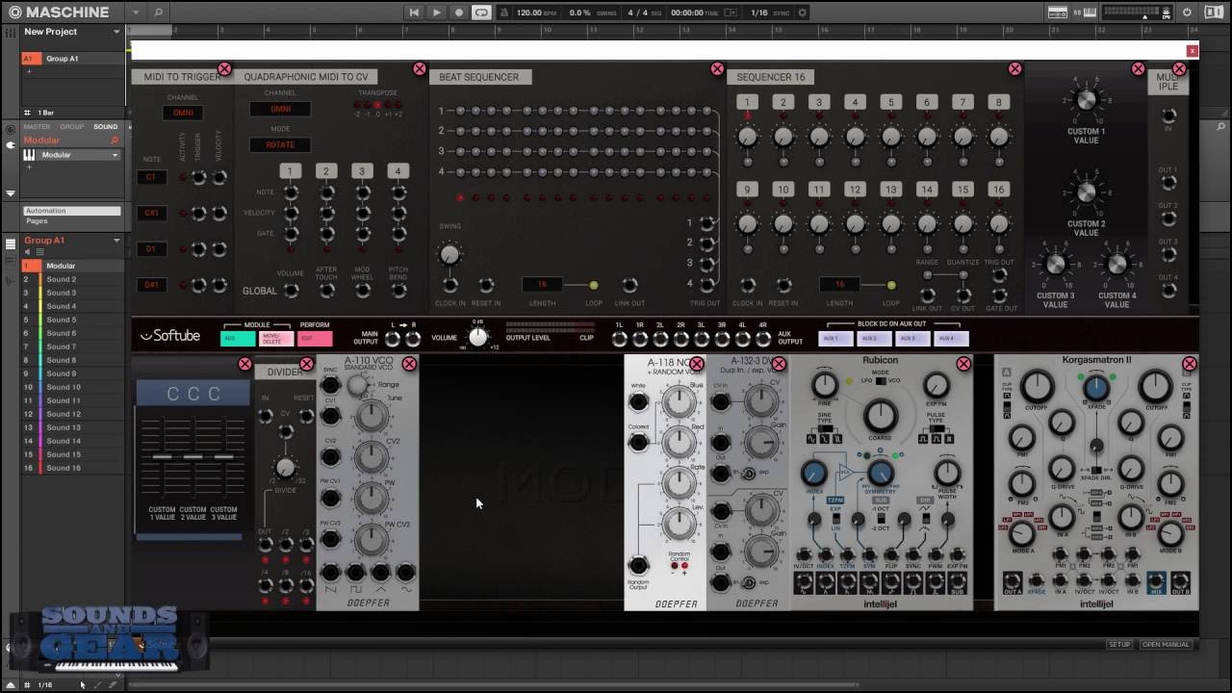The image size is (1232, 693).
Task: Start playback with the Play button
Action: tap(436, 13)
